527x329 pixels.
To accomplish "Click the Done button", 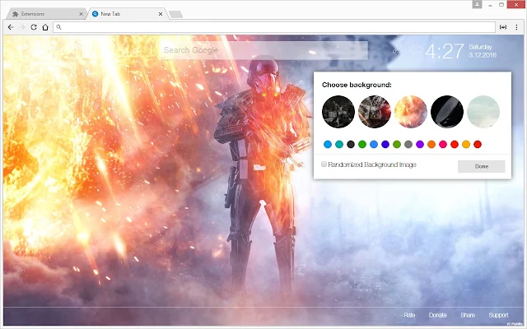I will [x=481, y=166].
